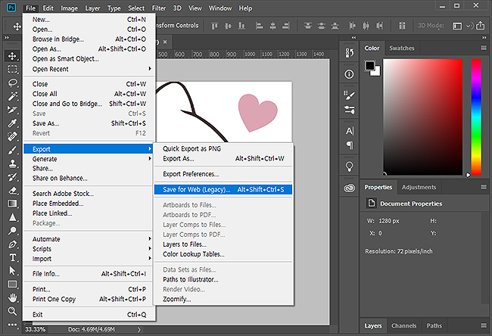Switch to the Channels tab
The image size is (492, 336).
[404, 325]
